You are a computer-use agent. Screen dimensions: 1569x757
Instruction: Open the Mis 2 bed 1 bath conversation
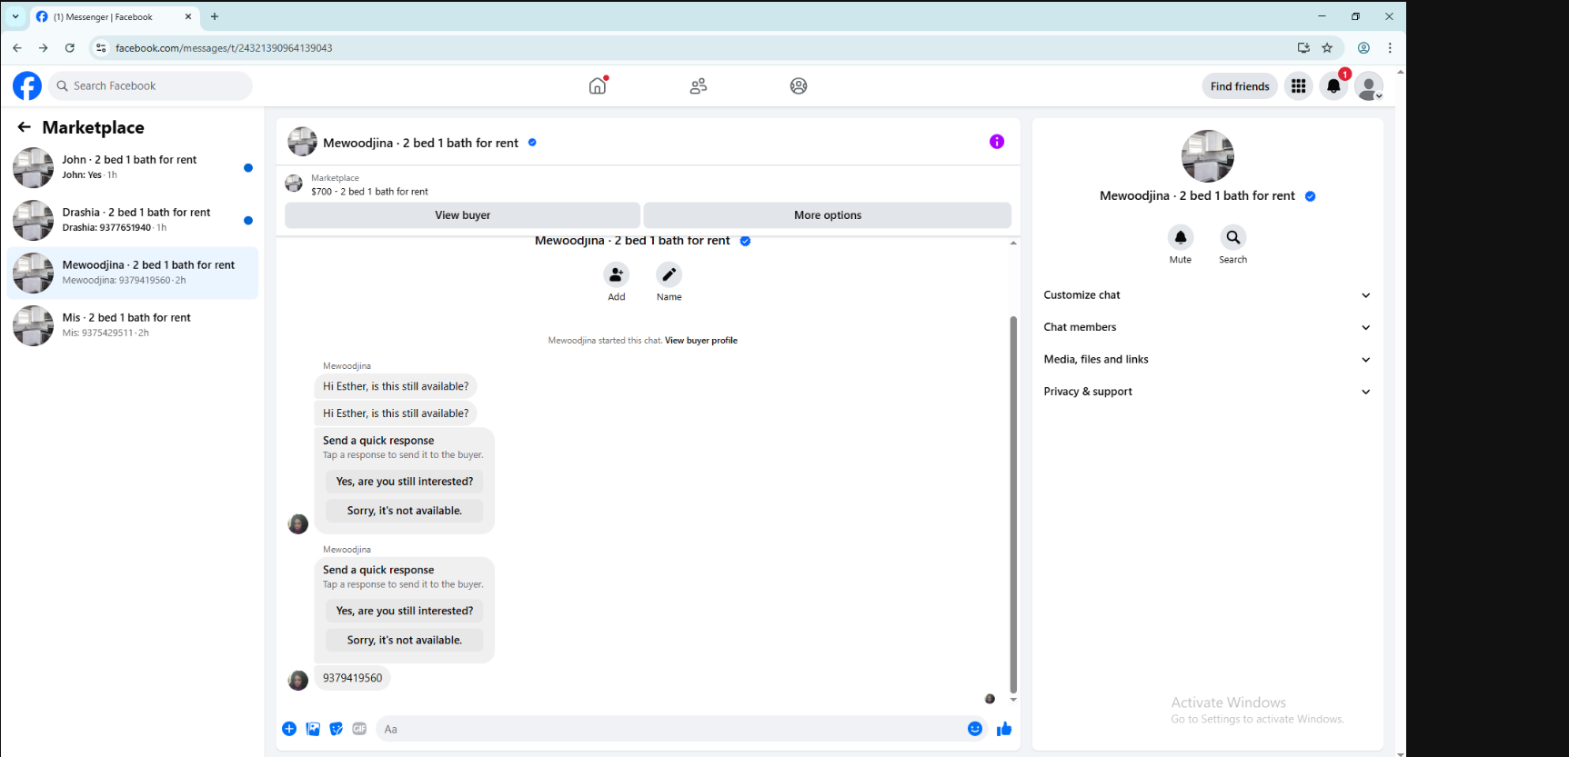click(133, 325)
